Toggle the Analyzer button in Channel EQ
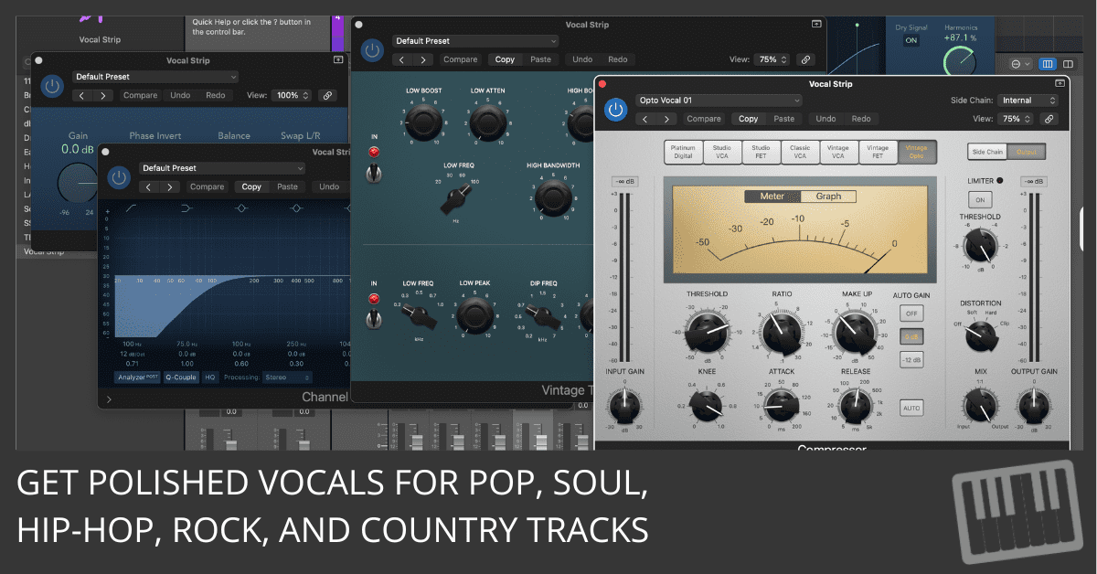Image resolution: width=1097 pixels, height=574 pixels. (136, 377)
